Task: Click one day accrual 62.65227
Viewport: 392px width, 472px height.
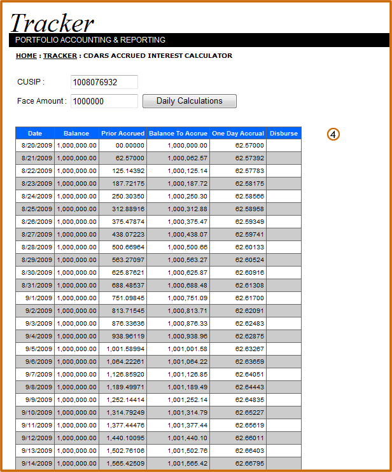Action: (x=238, y=412)
